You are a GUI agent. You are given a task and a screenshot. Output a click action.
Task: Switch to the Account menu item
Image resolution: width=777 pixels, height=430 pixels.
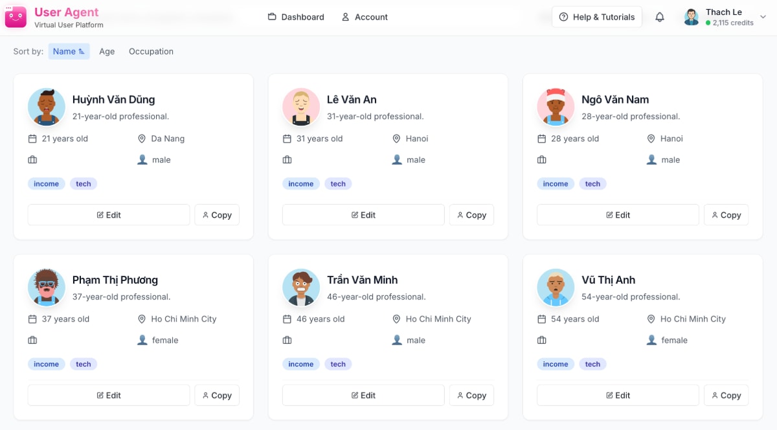[x=365, y=17]
